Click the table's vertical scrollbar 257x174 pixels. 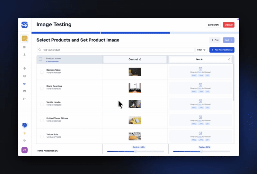234,82
